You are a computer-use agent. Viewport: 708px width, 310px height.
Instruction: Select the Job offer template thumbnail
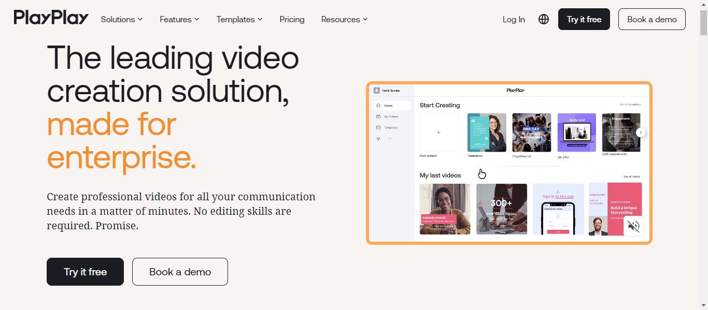click(576, 132)
